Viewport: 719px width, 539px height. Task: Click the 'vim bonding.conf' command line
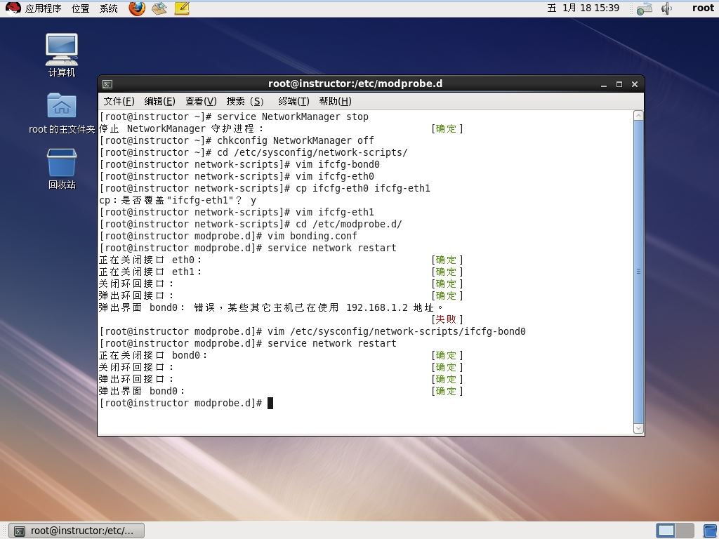pos(228,236)
